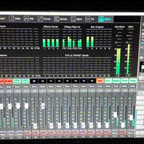
Task: Click the highlighted Meter tab icon
Action: click(x=101, y=19)
